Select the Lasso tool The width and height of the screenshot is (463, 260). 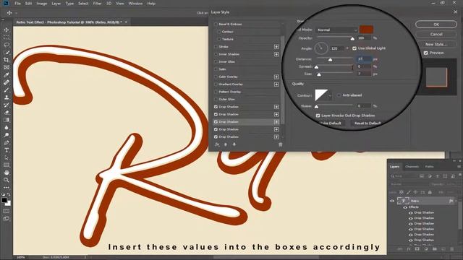tap(7, 45)
